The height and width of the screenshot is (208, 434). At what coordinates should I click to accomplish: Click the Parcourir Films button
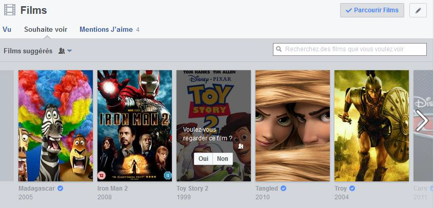pos(372,10)
